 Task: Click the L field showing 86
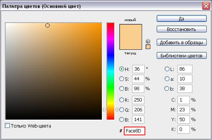click(185, 69)
